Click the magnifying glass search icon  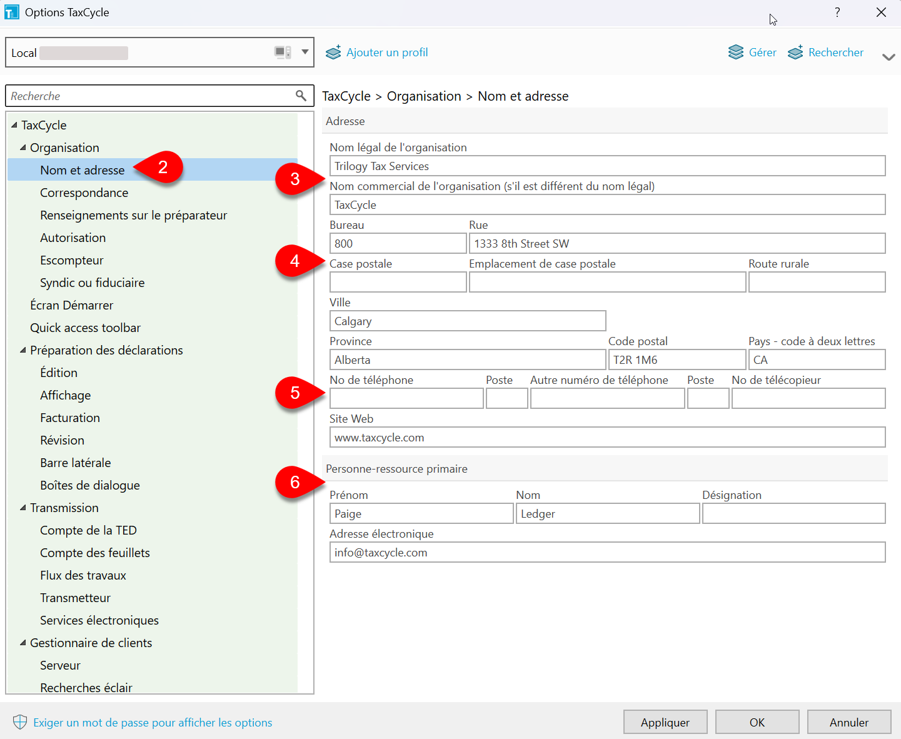point(301,96)
